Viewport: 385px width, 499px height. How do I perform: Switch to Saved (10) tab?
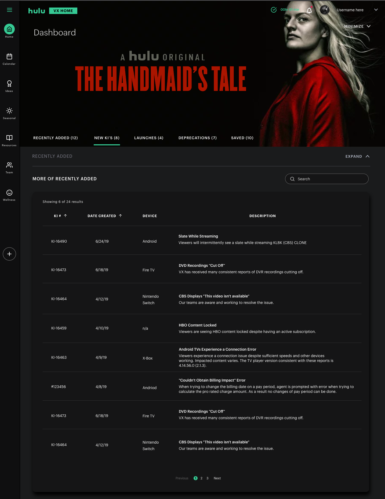pos(242,138)
